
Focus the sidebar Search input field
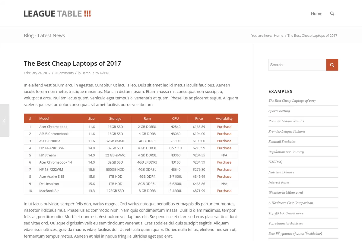coord(297,65)
